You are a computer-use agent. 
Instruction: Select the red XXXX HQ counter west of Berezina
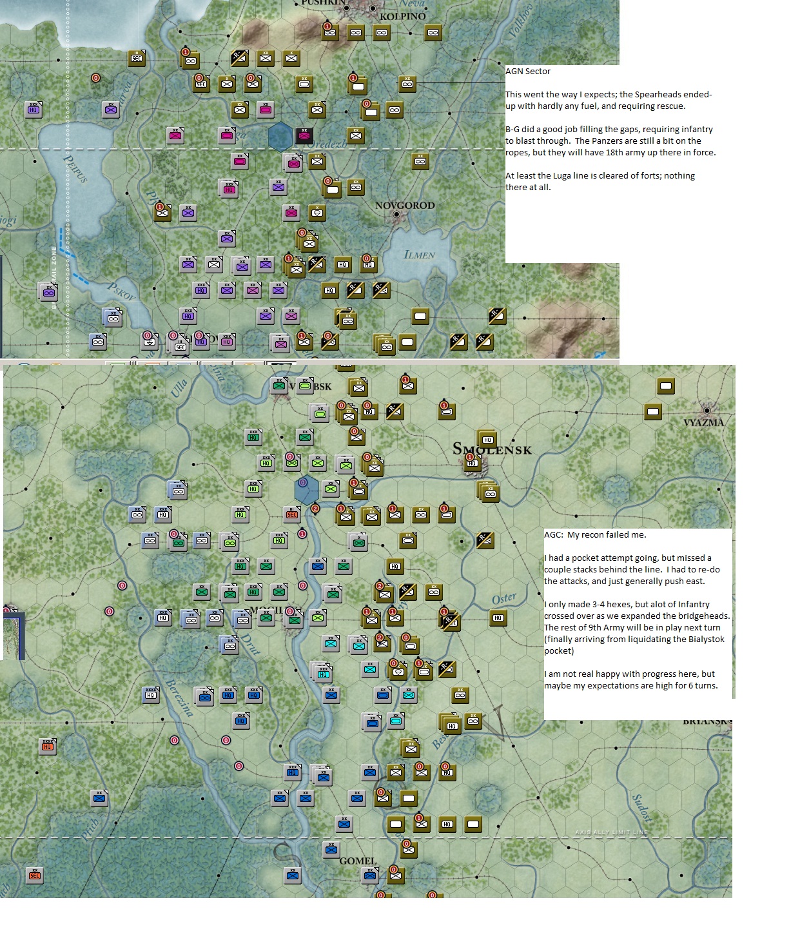click(47, 746)
